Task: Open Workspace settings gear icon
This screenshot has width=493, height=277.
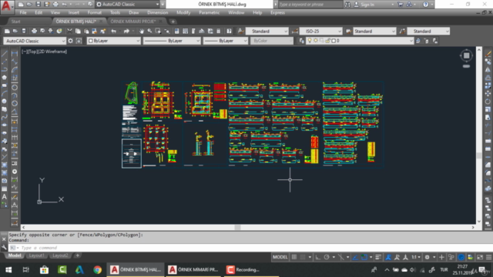Action: tap(70, 41)
